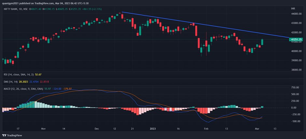Click the TradingView logo at bottom left

point(12,135)
